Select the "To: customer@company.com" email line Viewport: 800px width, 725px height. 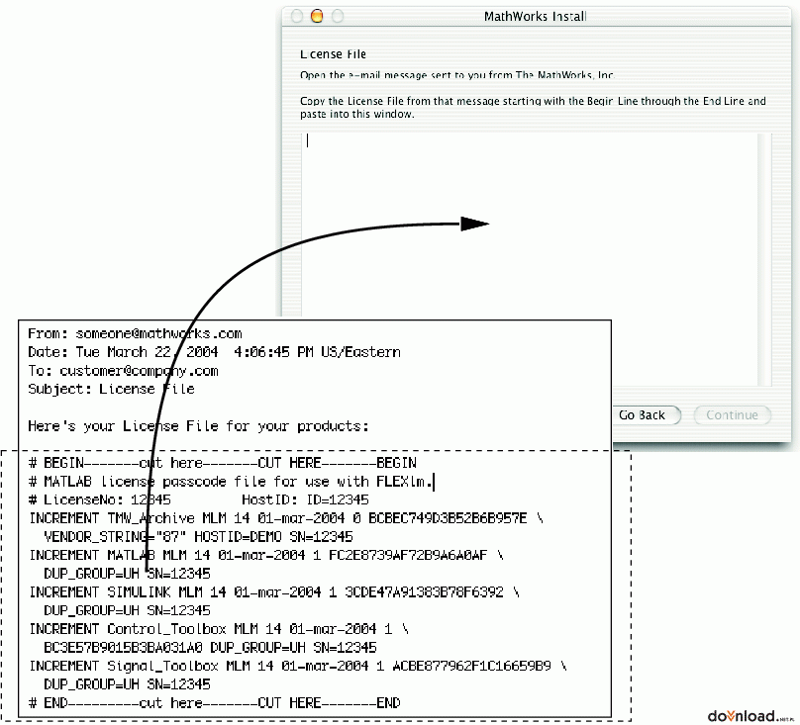click(123, 371)
